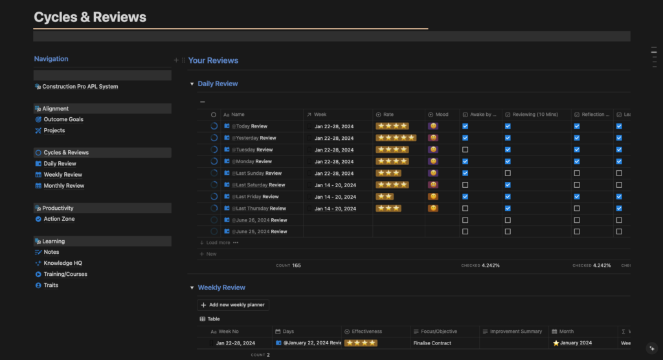Open Construction Pro APL System link
Image resolution: width=663 pixels, height=360 pixels.
80,87
